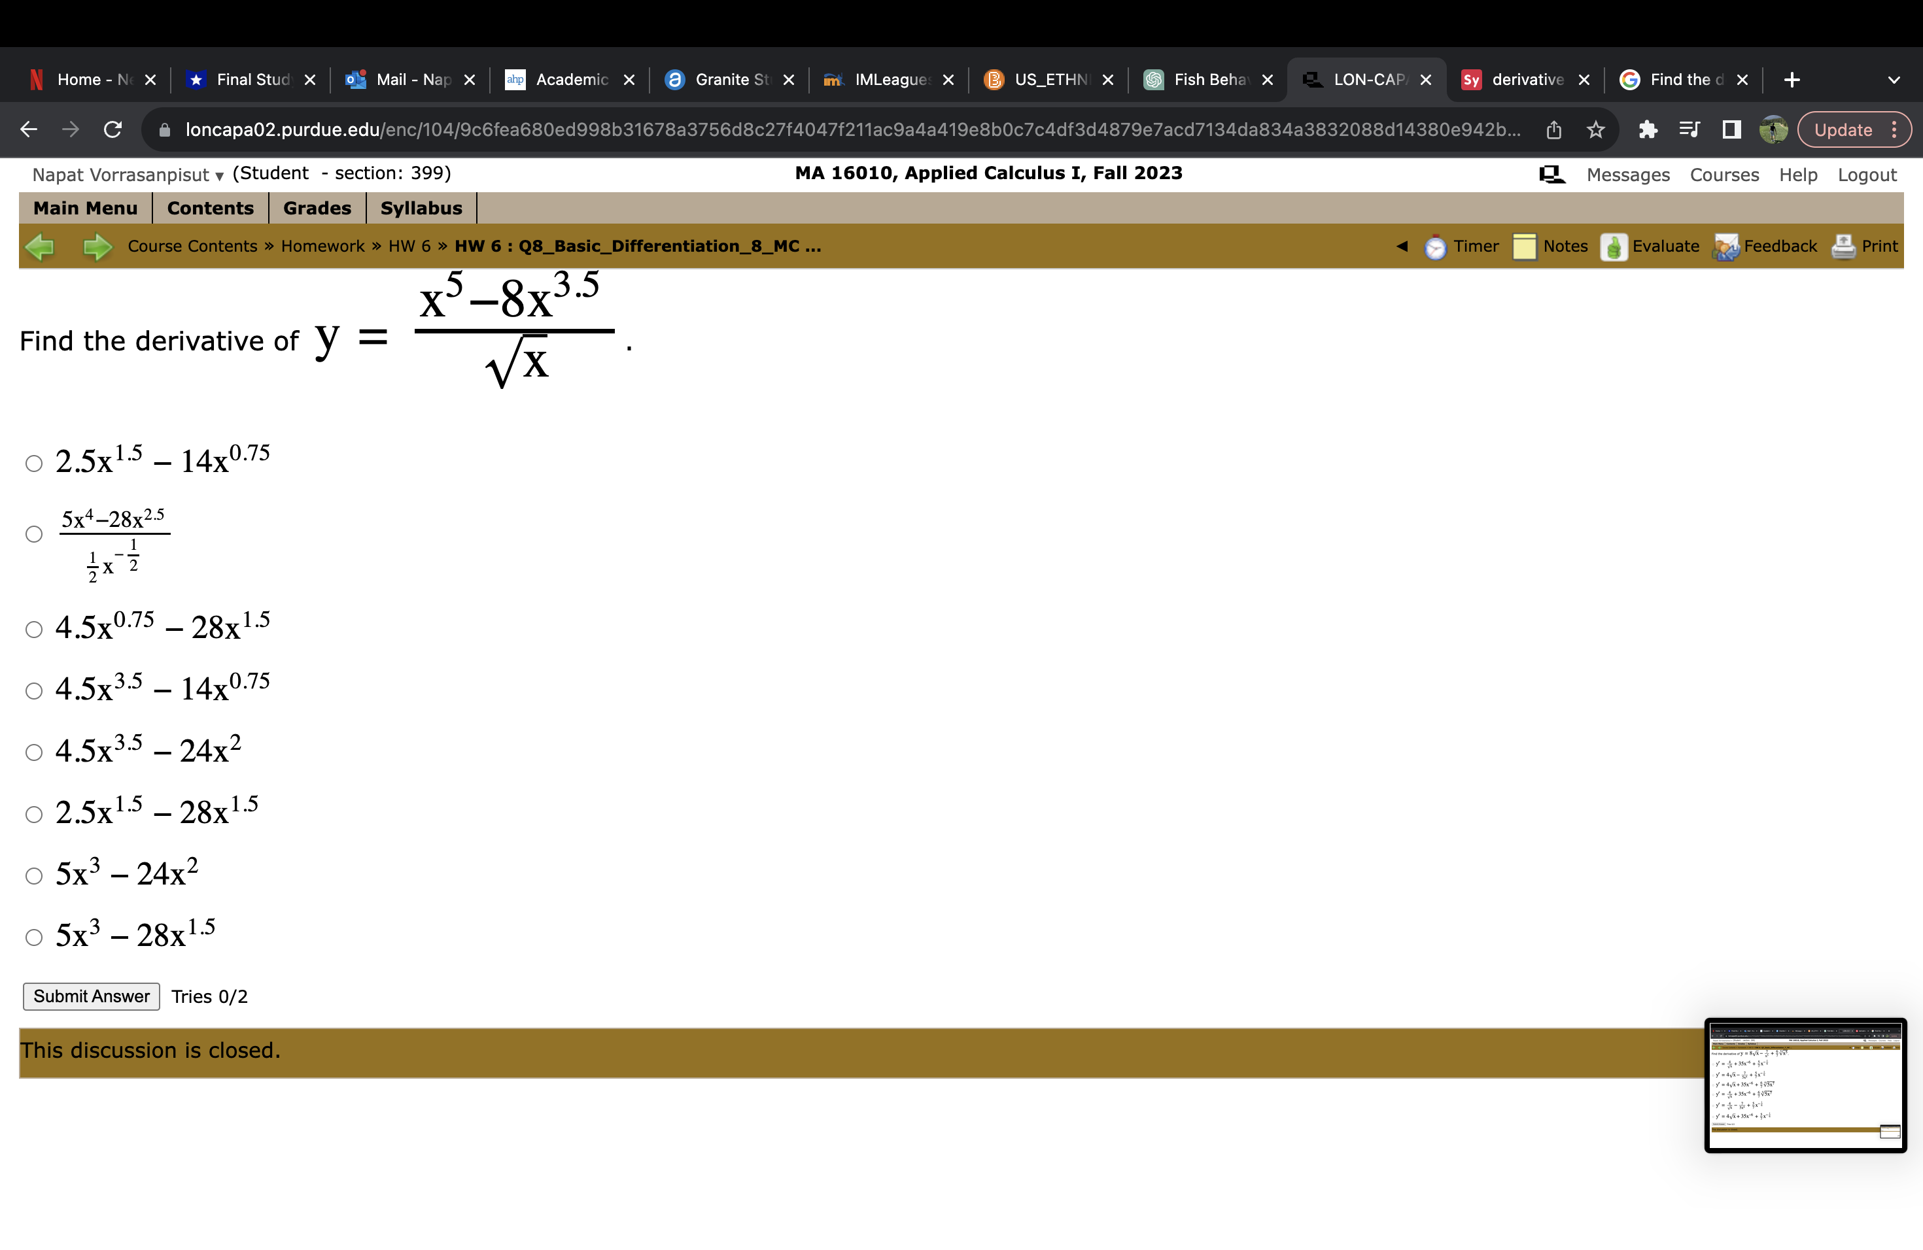Open the Course Contents breadcrumb link
Viewport: 1923px width, 1250px height.
tap(192, 246)
